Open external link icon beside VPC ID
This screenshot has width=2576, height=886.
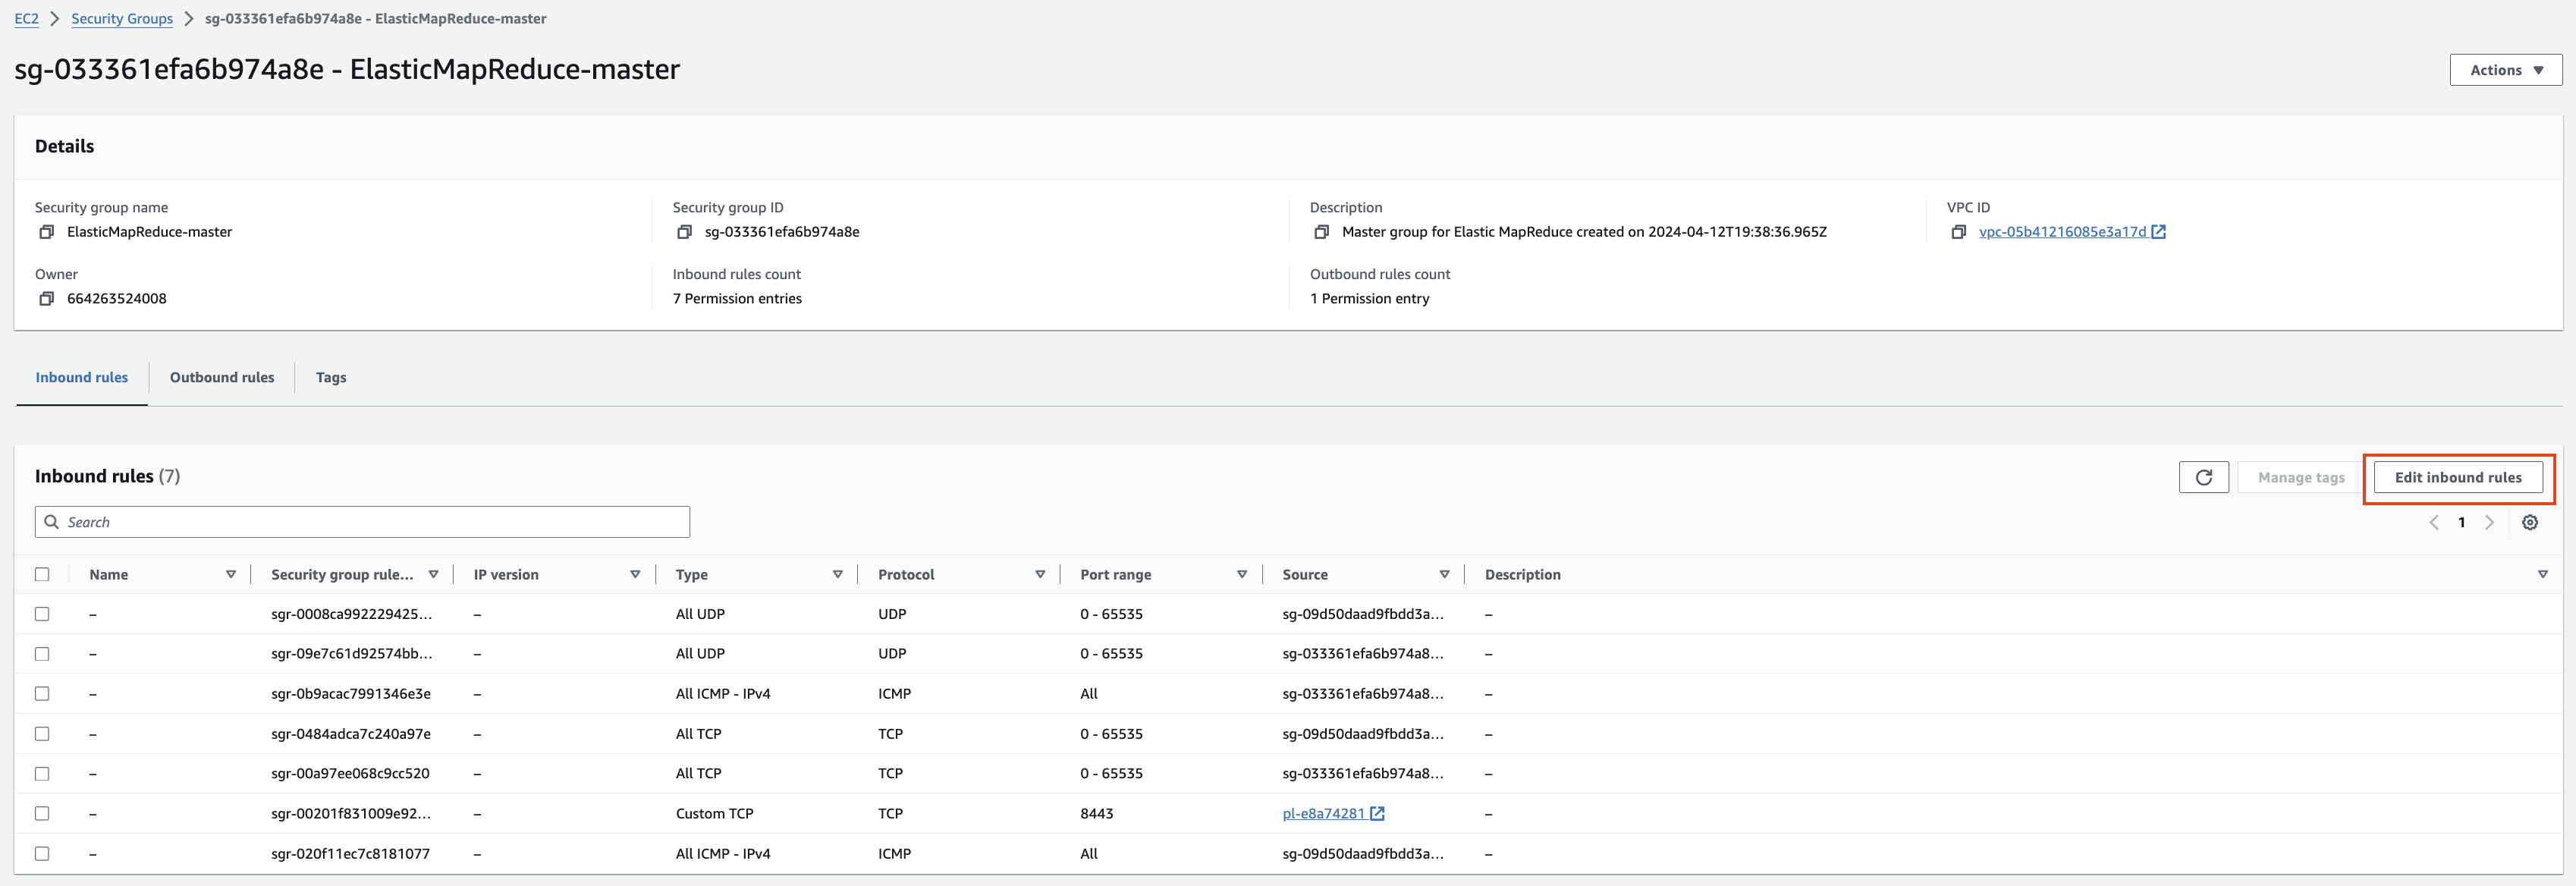pyautogui.click(x=2158, y=232)
